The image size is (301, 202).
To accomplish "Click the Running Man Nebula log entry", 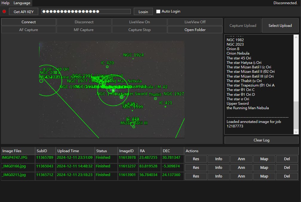I will coord(248,108).
